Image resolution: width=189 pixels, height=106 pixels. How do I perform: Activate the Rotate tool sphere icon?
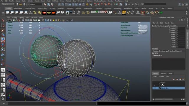tap(3, 40)
